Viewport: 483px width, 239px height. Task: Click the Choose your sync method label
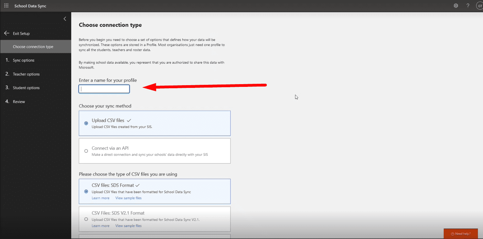[x=105, y=106]
